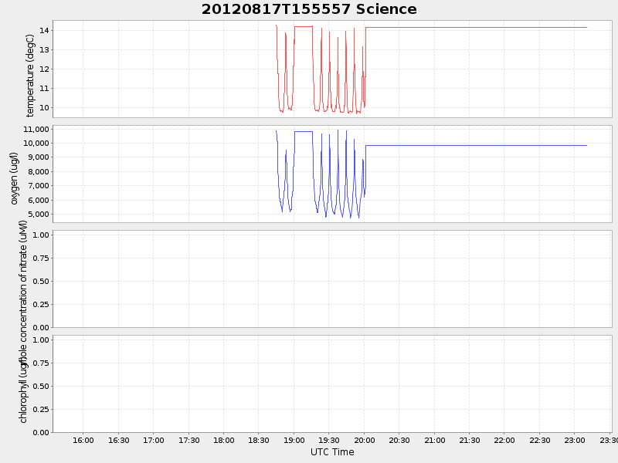The width and height of the screenshot is (618, 463).
Task: Click the 20:30 time tick label
Action: [x=399, y=440]
